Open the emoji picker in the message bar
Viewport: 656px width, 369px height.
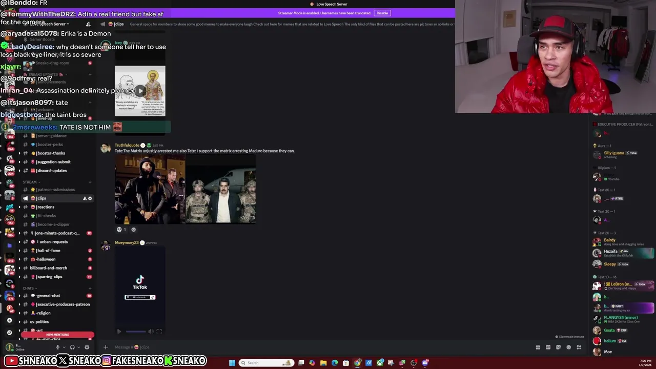click(x=568, y=347)
